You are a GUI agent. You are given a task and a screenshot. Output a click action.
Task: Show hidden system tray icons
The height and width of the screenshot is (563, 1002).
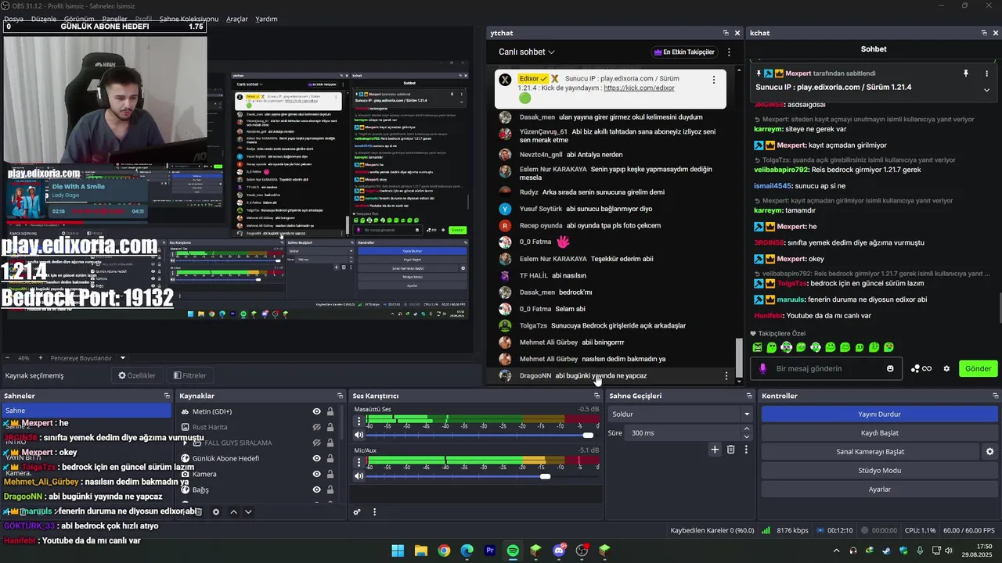[836, 551]
